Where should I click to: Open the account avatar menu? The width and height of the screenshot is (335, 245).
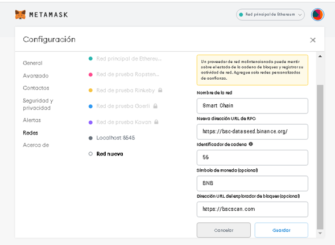point(317,15)
